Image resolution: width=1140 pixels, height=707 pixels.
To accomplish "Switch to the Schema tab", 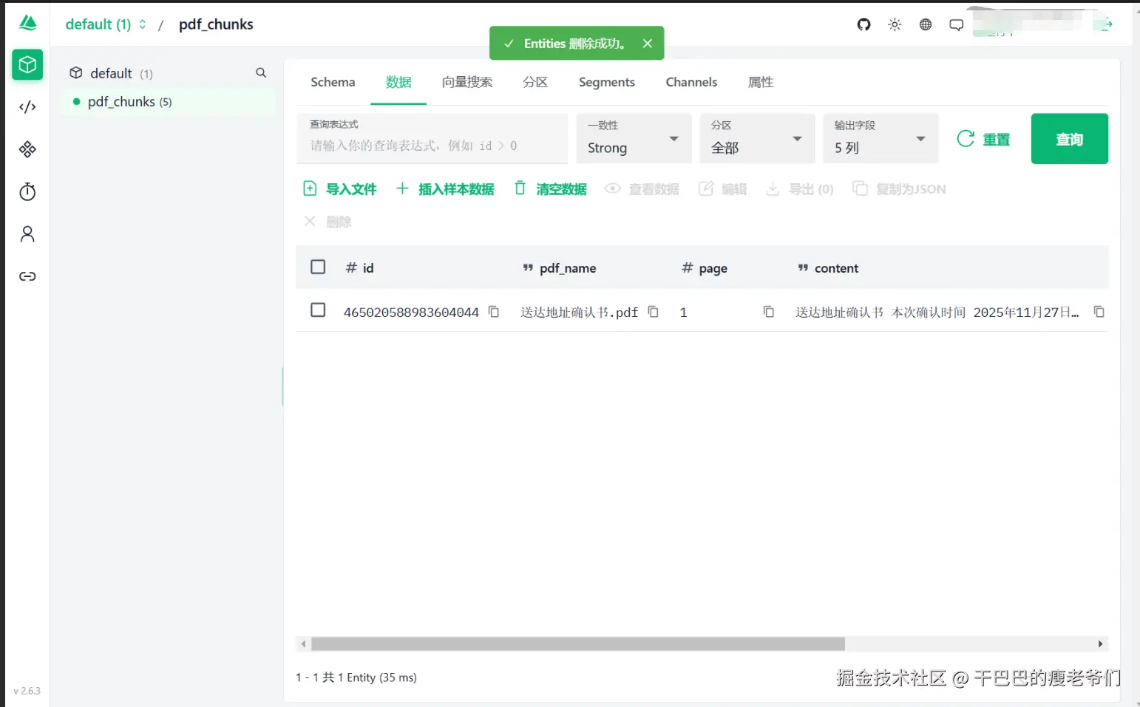I will tap(333, 82).
